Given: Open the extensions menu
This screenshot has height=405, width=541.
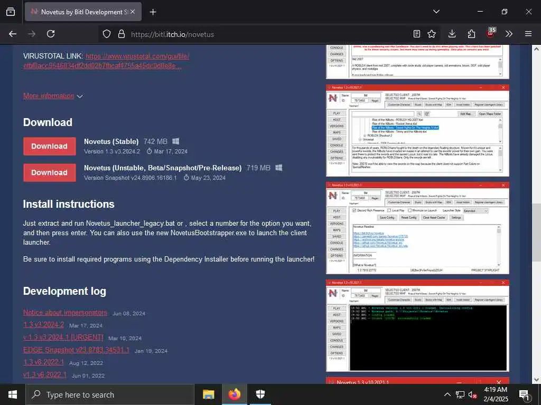Looking at the screenshot, I should tap(471, 34).
